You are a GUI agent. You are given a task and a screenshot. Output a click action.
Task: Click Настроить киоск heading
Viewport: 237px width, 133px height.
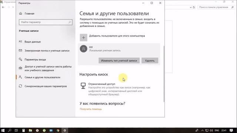coord(94,74)
